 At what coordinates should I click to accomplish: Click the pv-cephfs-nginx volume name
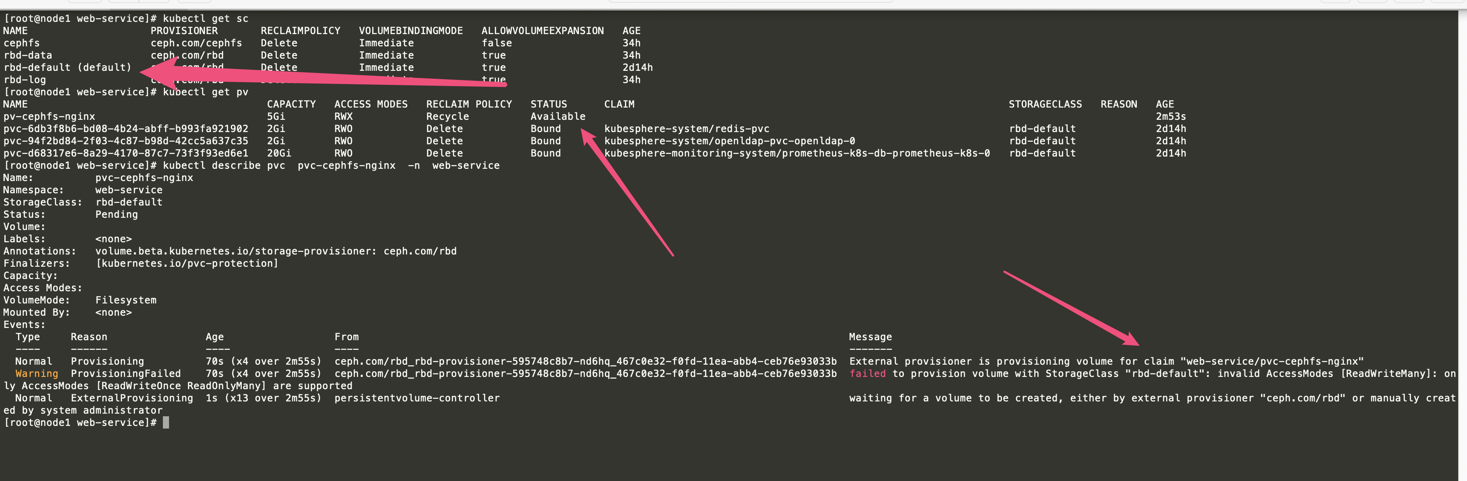pos(49,117)
